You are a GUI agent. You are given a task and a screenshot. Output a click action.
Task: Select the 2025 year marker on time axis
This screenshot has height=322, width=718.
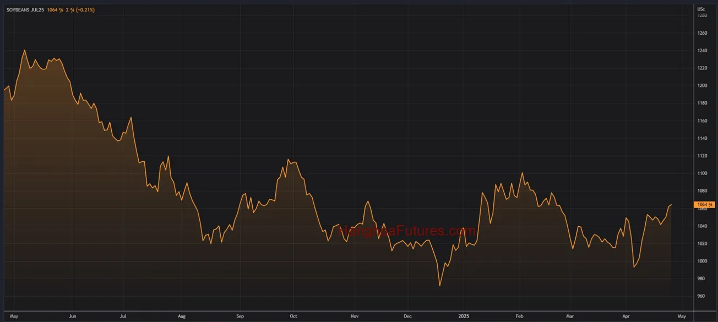(x=464, y=316)
